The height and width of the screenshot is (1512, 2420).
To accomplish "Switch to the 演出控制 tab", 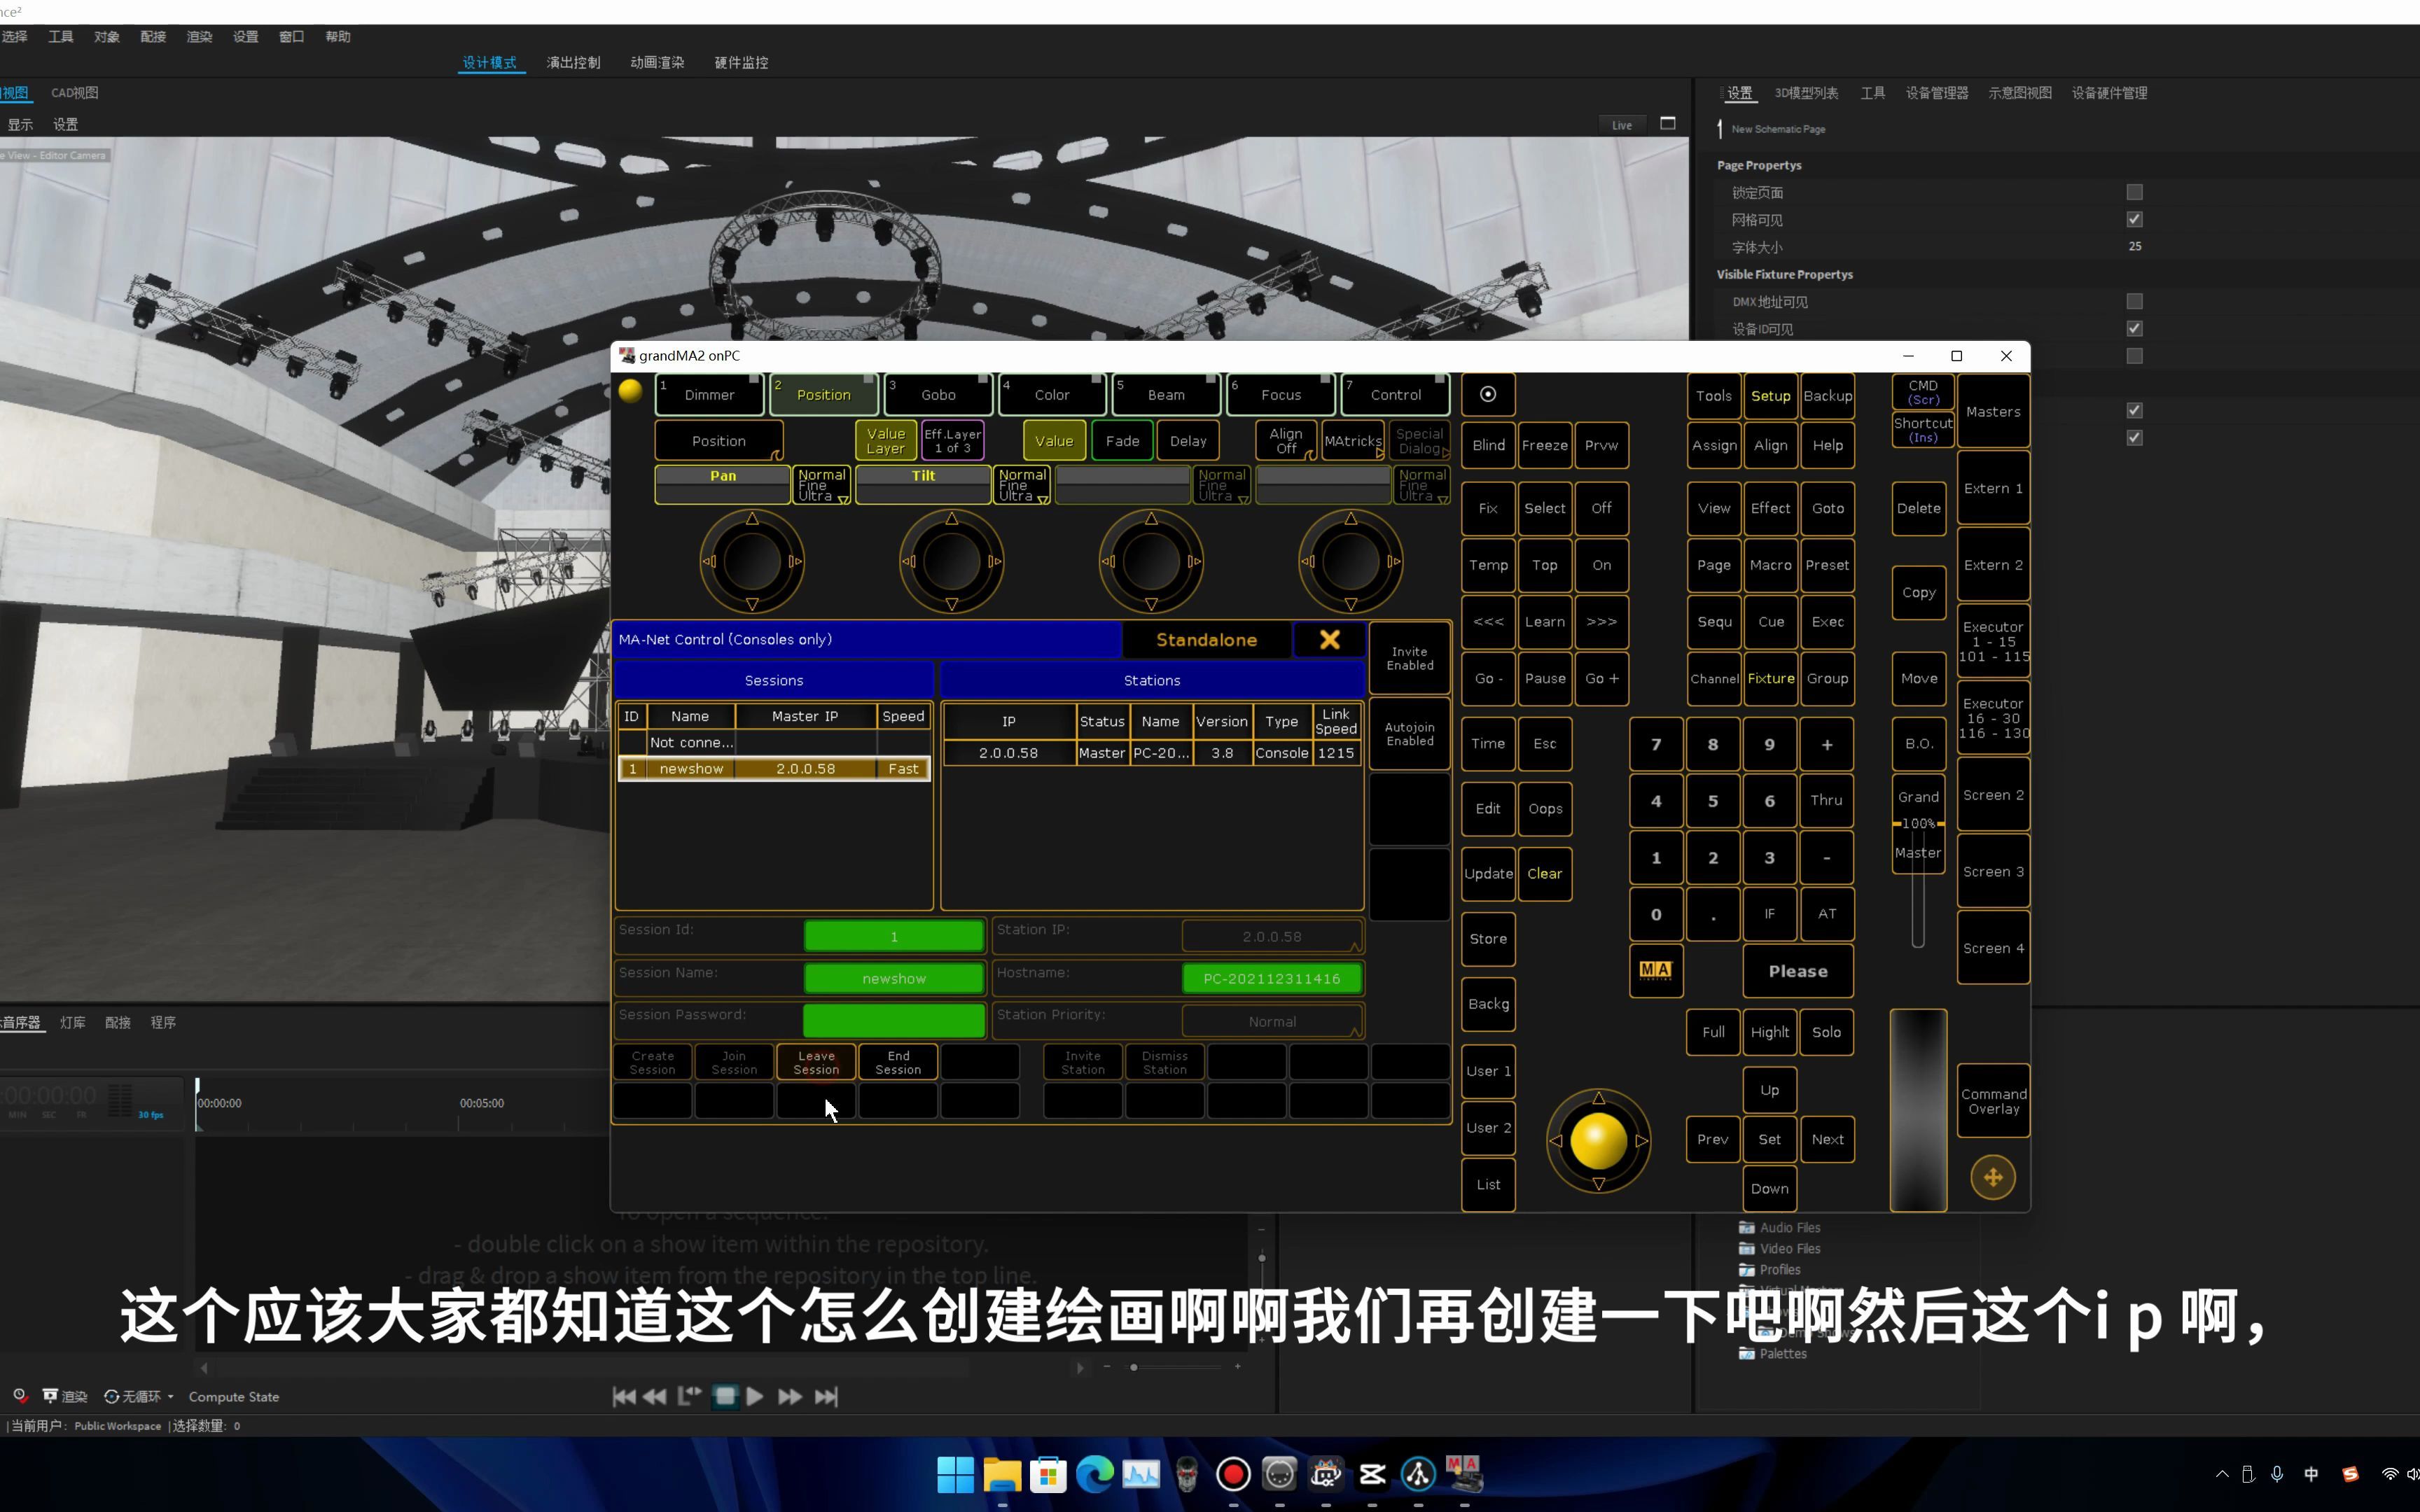I will (x=573, y=63).
